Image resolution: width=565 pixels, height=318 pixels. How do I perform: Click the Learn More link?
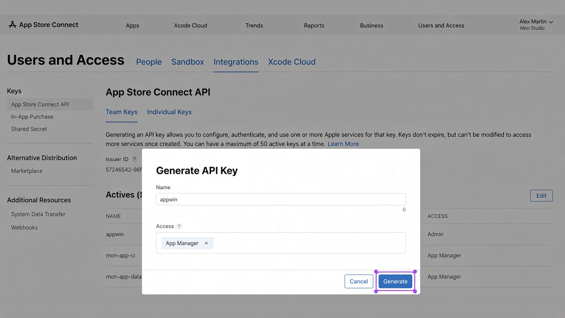[343, 144]
